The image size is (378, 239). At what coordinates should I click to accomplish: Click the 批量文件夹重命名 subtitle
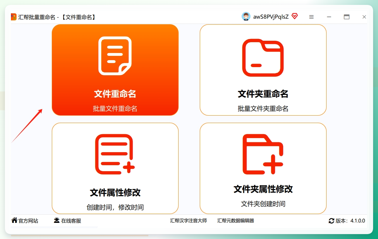click(263, 109)
